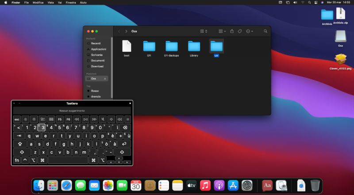Open Control Center in menu bar
354x195 pixels.
coord(316,3)
